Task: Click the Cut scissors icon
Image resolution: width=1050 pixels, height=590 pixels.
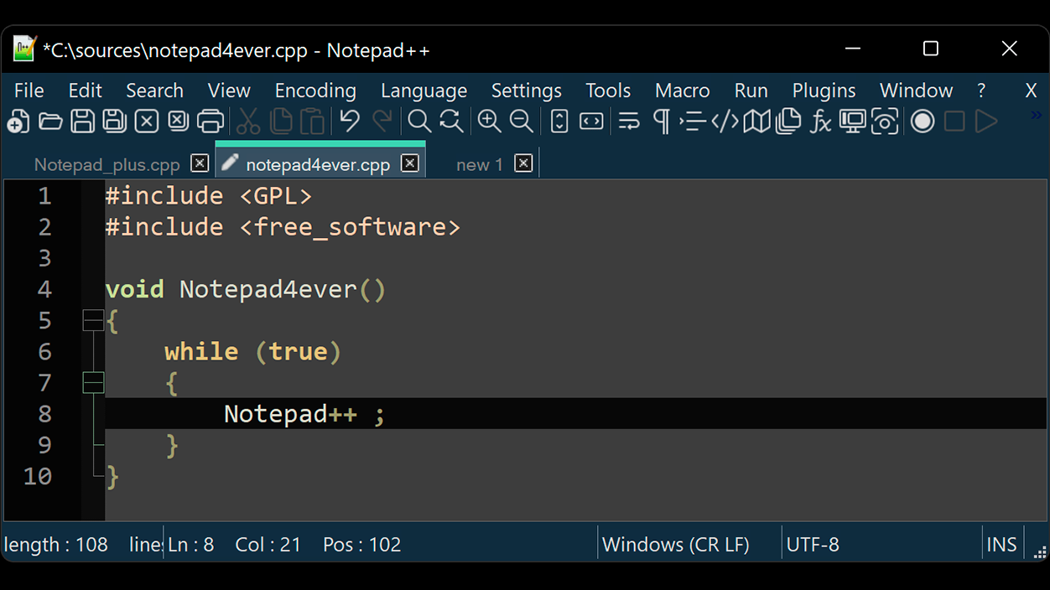Action: pyautogui.click(x=248, y=122)
